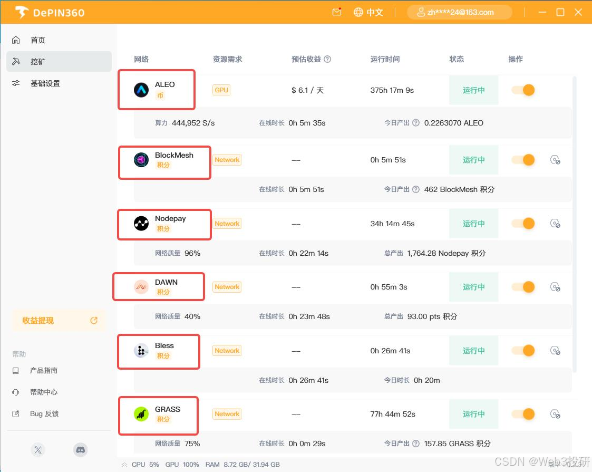Toggle off Bless mining switch
The height and width of the screenshot is (472, 592).
[523, 350]
